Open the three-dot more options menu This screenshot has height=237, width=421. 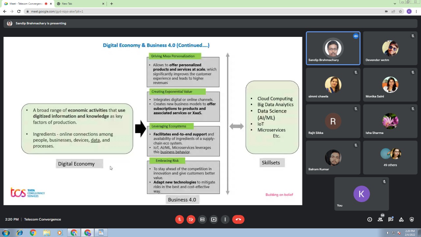coord(225,220)
